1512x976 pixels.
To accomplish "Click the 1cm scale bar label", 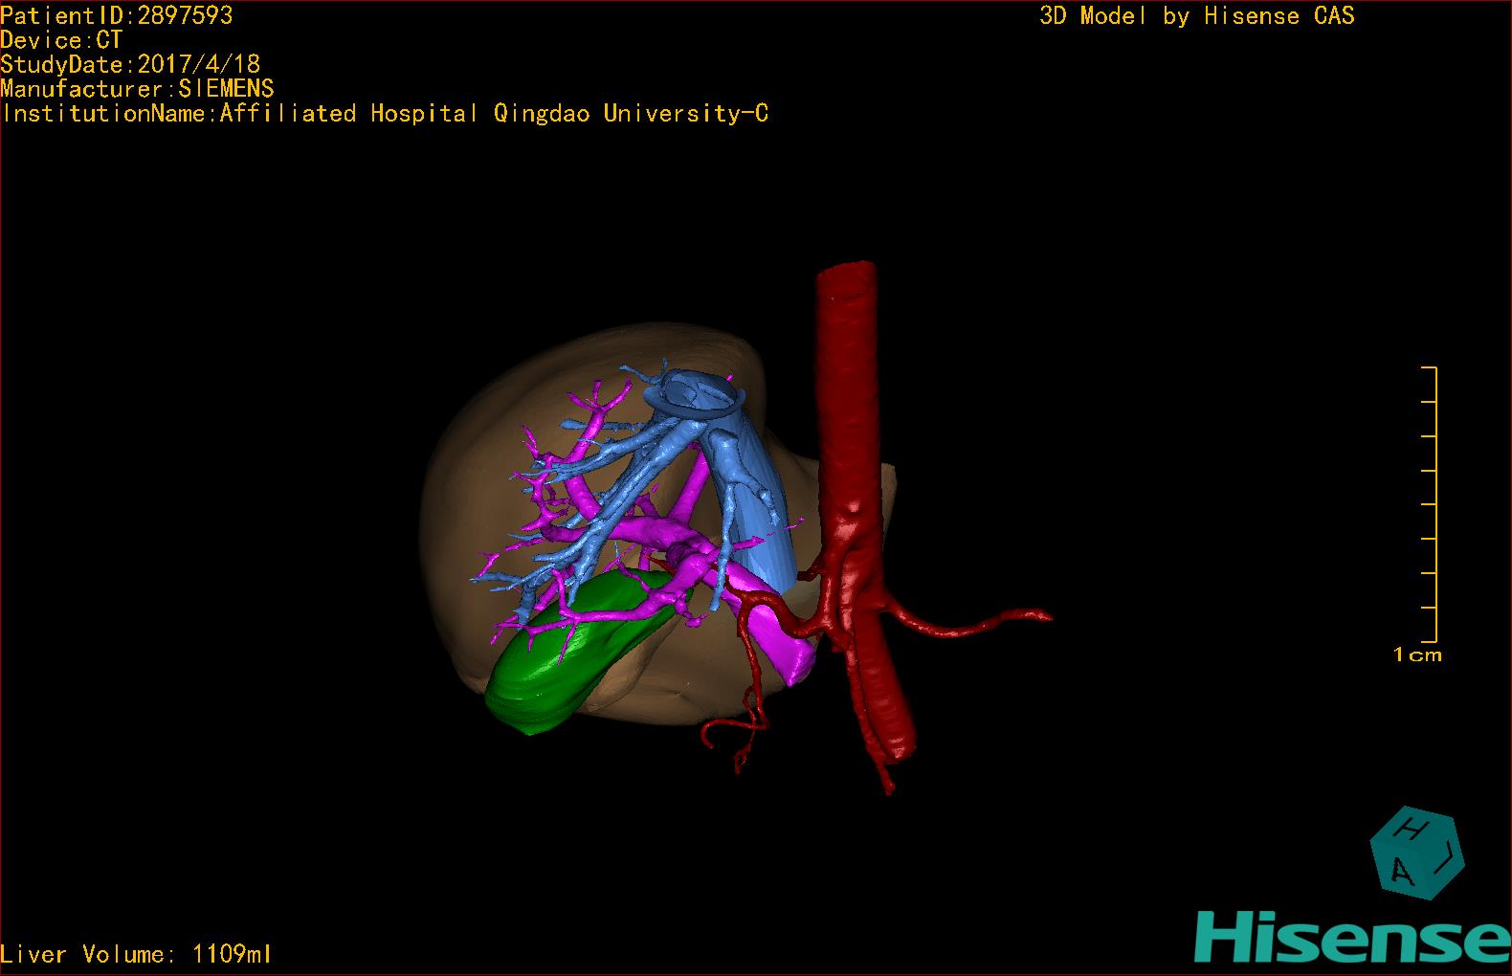I will [1417, 655].
